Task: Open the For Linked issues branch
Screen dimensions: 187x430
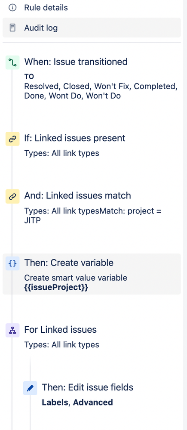Action: (x=92, y=337)
